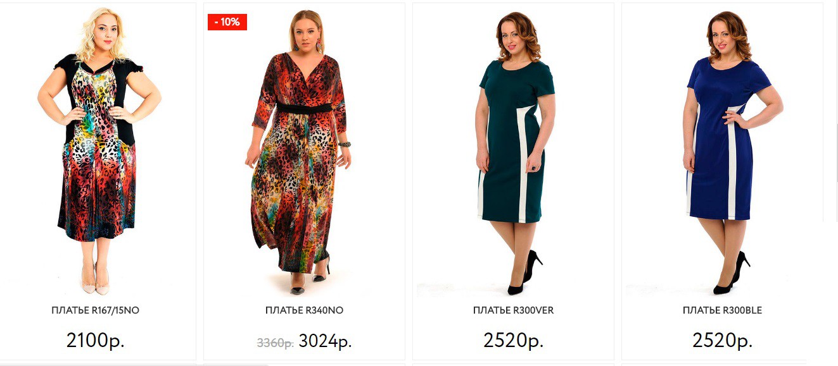Click the 2520р. price under R300VER

[514, 340]
